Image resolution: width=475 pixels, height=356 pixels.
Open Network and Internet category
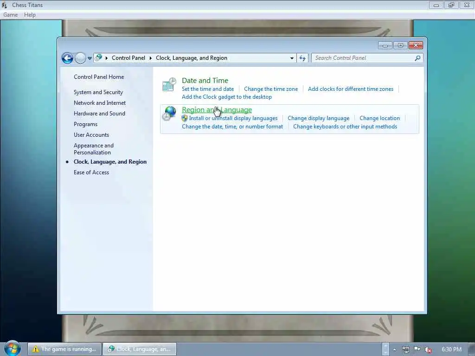point(100,103)
